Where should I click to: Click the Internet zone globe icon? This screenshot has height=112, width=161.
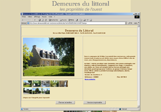[x=120, y=109]
